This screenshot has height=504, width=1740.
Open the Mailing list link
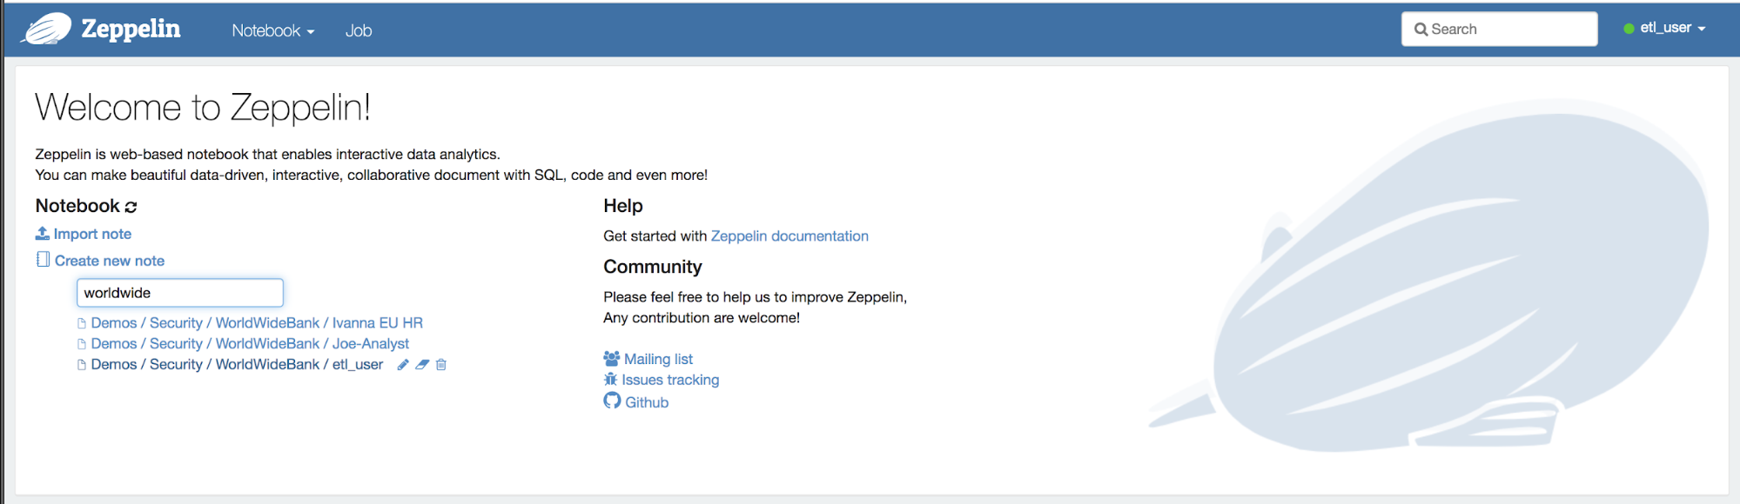pos(658,359)
